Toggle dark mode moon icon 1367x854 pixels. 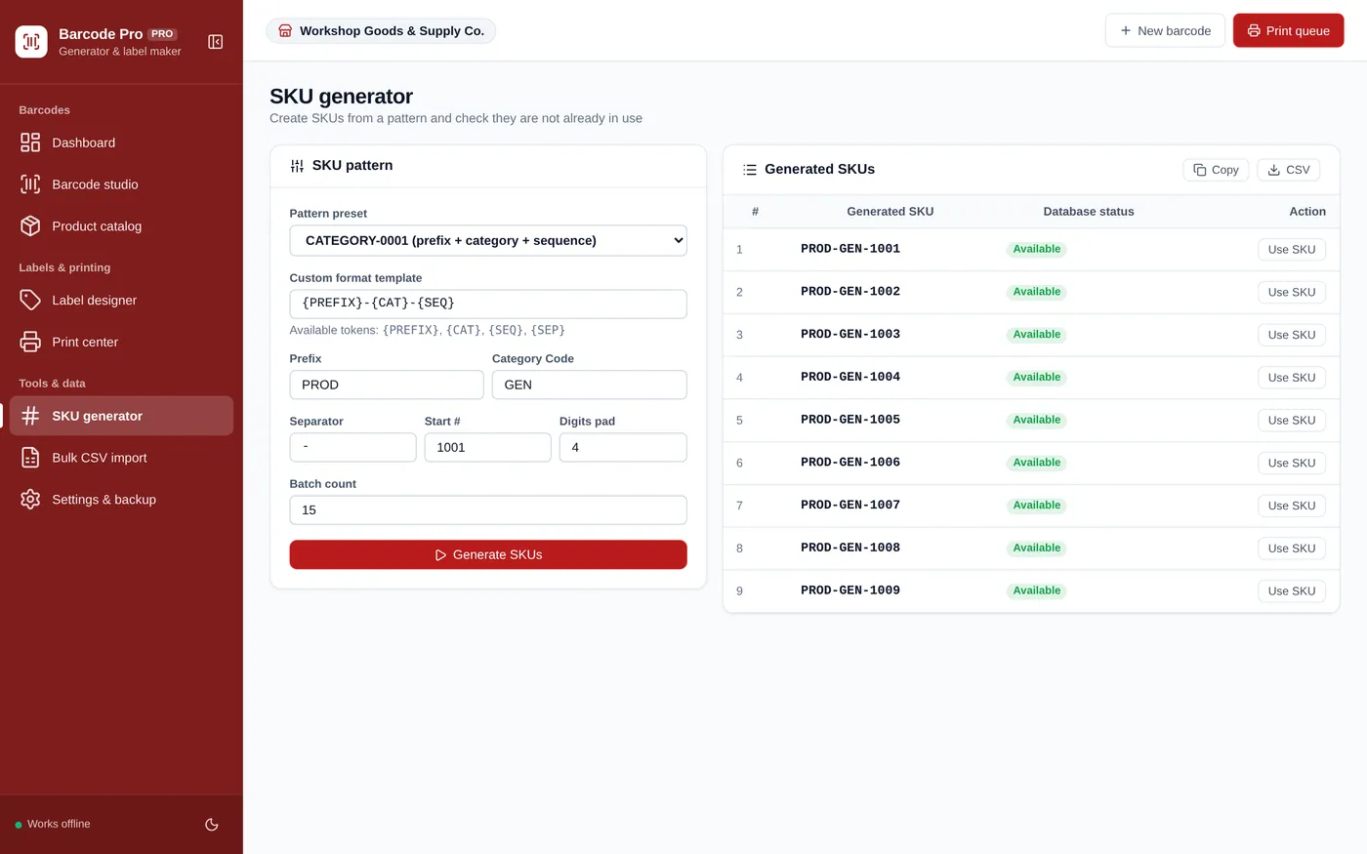pyautogui.click(x=212, y=825)
